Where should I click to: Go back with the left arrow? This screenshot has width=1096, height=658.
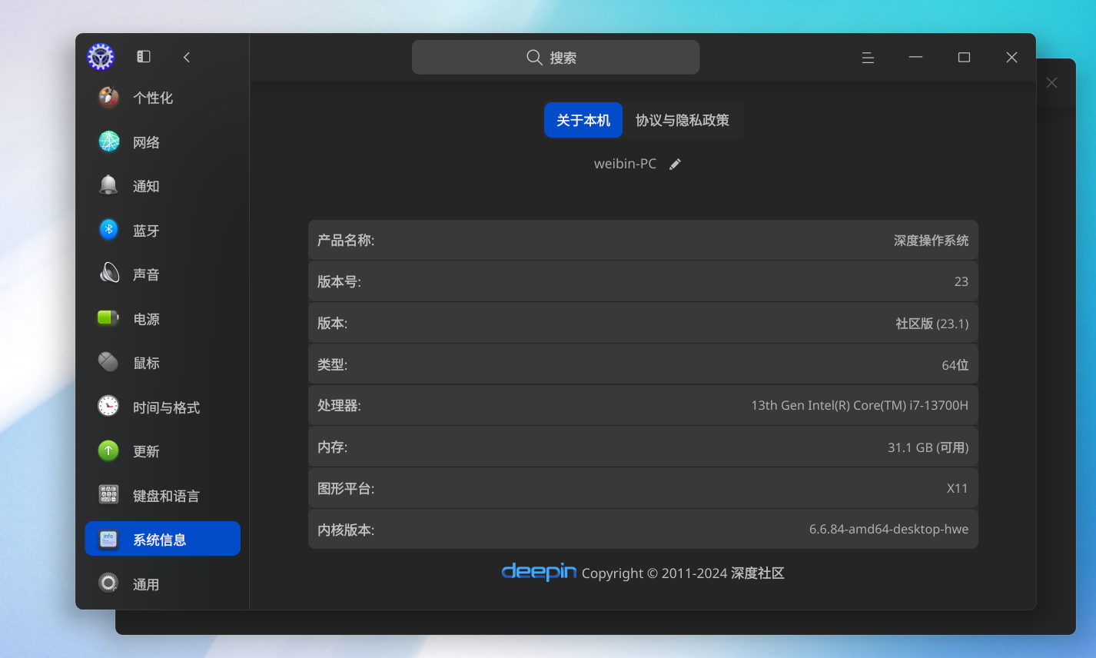pyautogui.click(x=187, y=57)
